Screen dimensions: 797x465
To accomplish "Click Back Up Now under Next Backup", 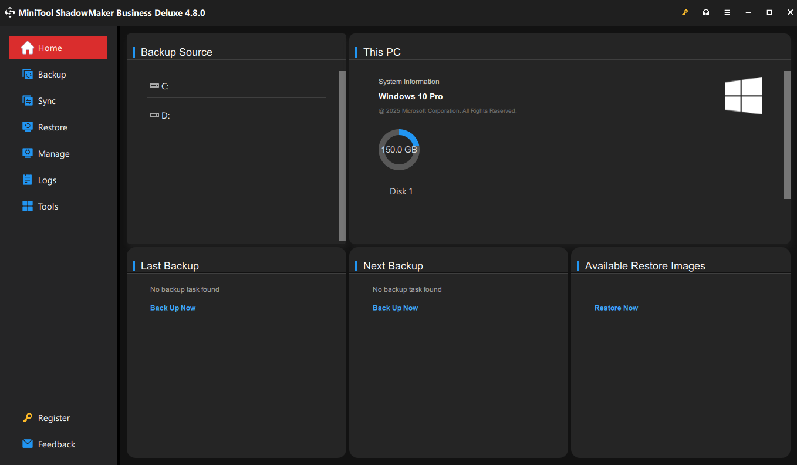I will tap(395, 308).
